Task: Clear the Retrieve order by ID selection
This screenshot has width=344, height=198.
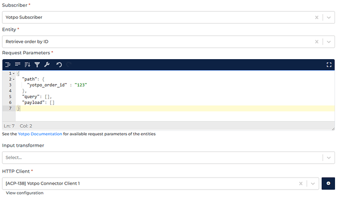Action: 317,42
